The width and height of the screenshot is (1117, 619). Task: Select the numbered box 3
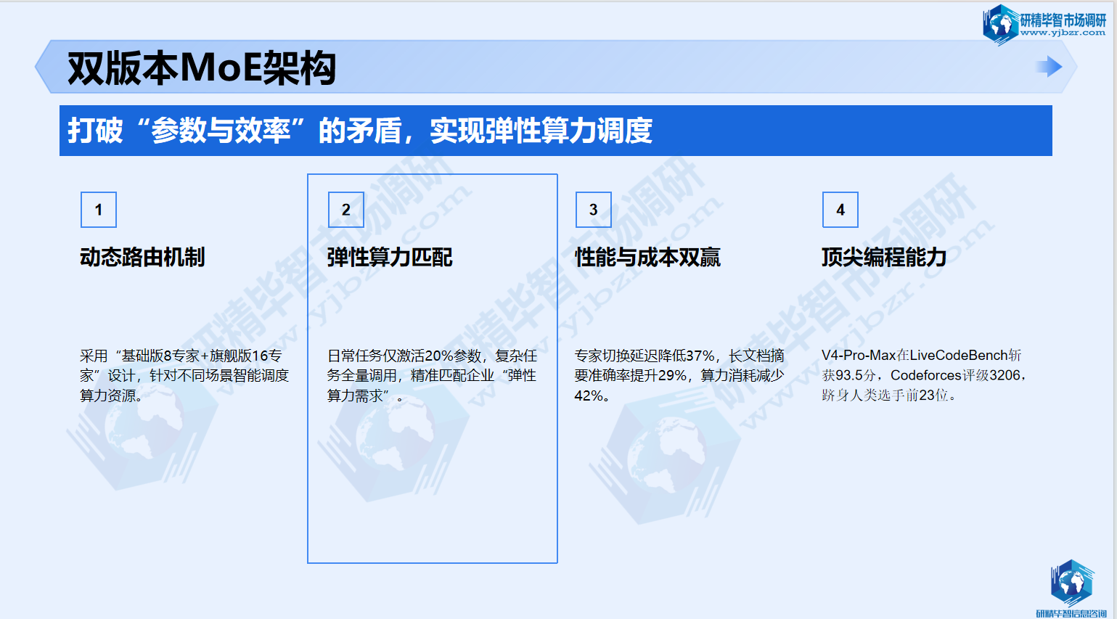coord(594,210)
